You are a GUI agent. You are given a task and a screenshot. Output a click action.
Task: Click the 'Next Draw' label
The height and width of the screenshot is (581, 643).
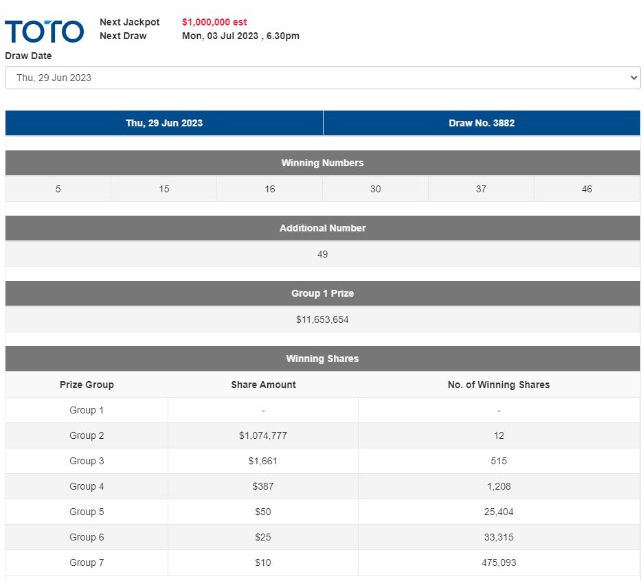pyautogui.click(x=123, y=36)
